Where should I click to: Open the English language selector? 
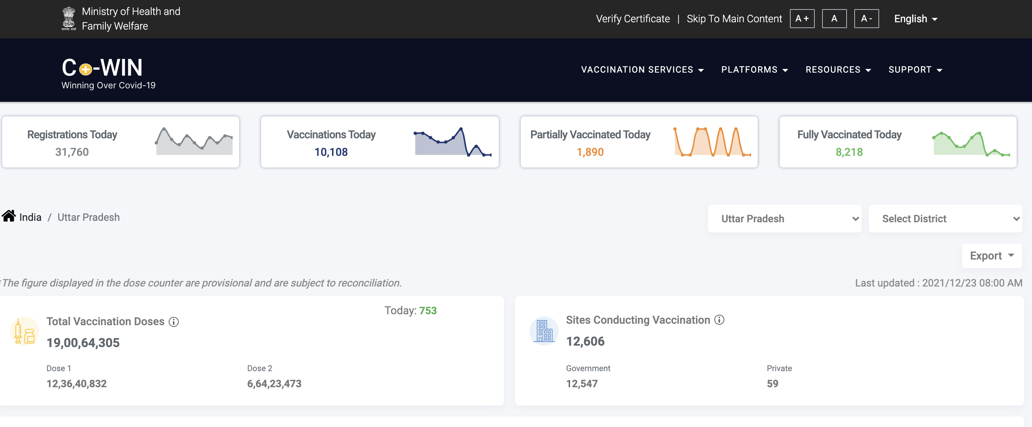[915, 19]
